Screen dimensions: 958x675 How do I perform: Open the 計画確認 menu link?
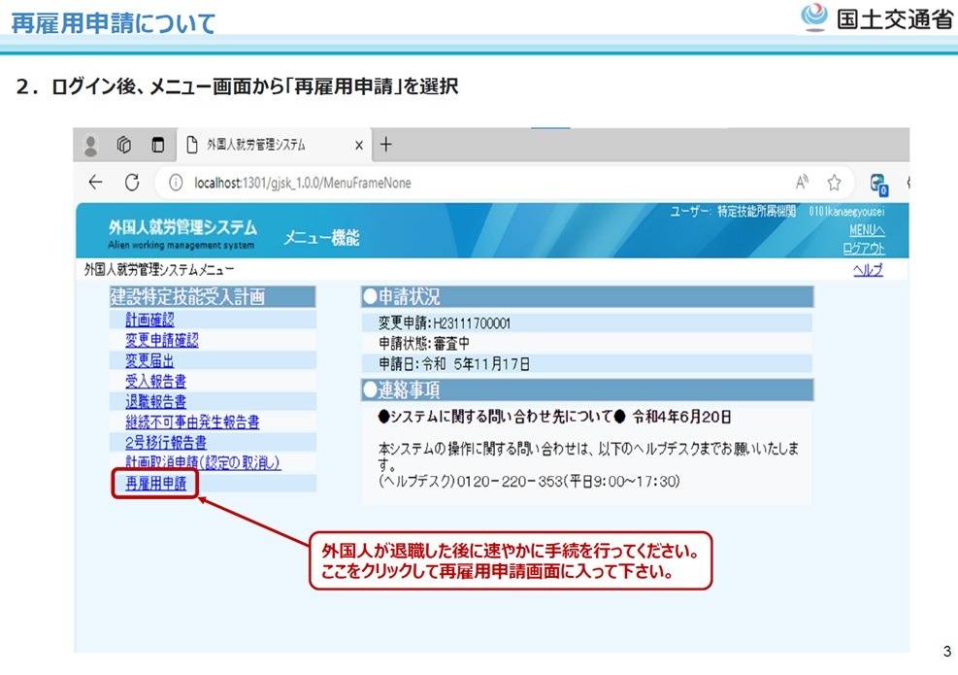point(149,320)
